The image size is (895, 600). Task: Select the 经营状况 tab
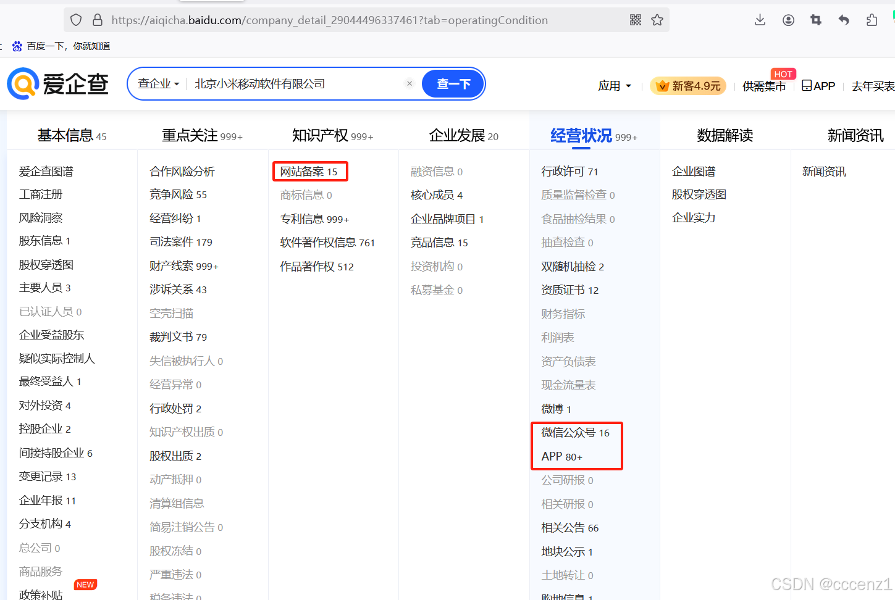click(594, 135)
